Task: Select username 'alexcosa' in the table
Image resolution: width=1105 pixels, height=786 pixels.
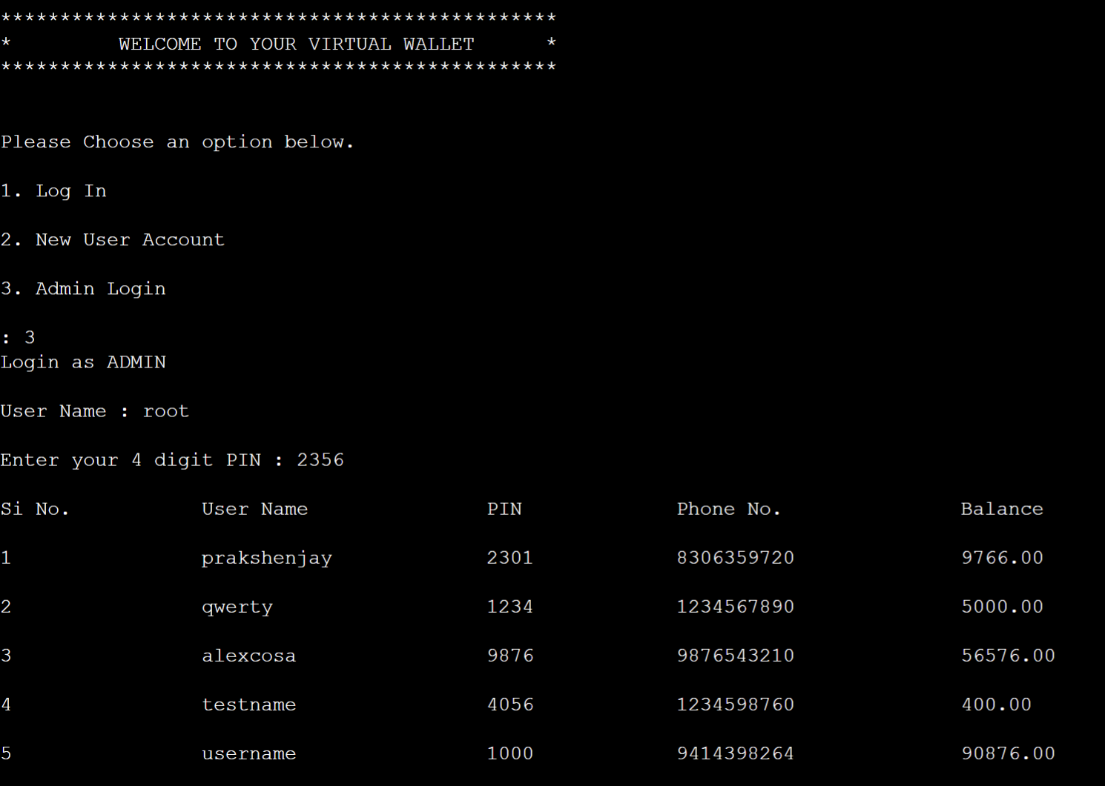Action: (249, 656)
